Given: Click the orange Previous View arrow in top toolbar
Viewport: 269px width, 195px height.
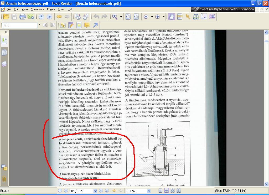Looking at the screenshot, I should tap(59, 17).
